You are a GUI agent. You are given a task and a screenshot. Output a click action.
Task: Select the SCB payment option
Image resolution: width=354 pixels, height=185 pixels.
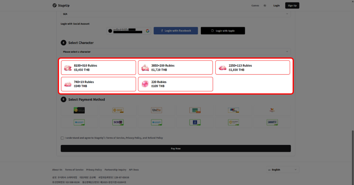tap(118, 122)
